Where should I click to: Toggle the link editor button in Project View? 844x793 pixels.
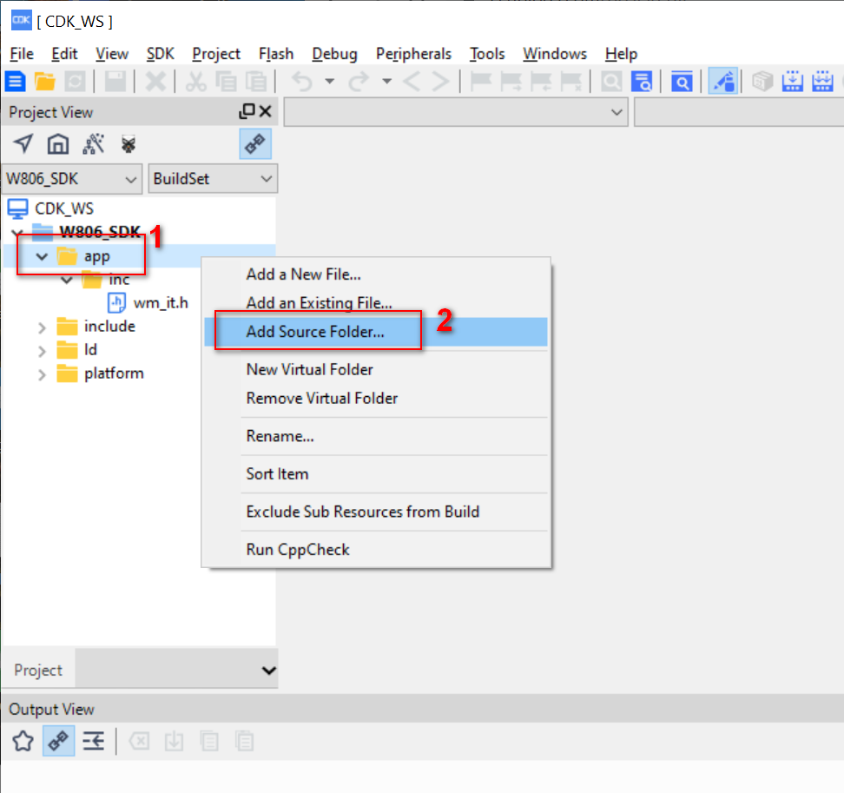(254, 144)
